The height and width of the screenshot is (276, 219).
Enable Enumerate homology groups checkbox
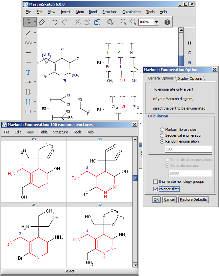156,181
